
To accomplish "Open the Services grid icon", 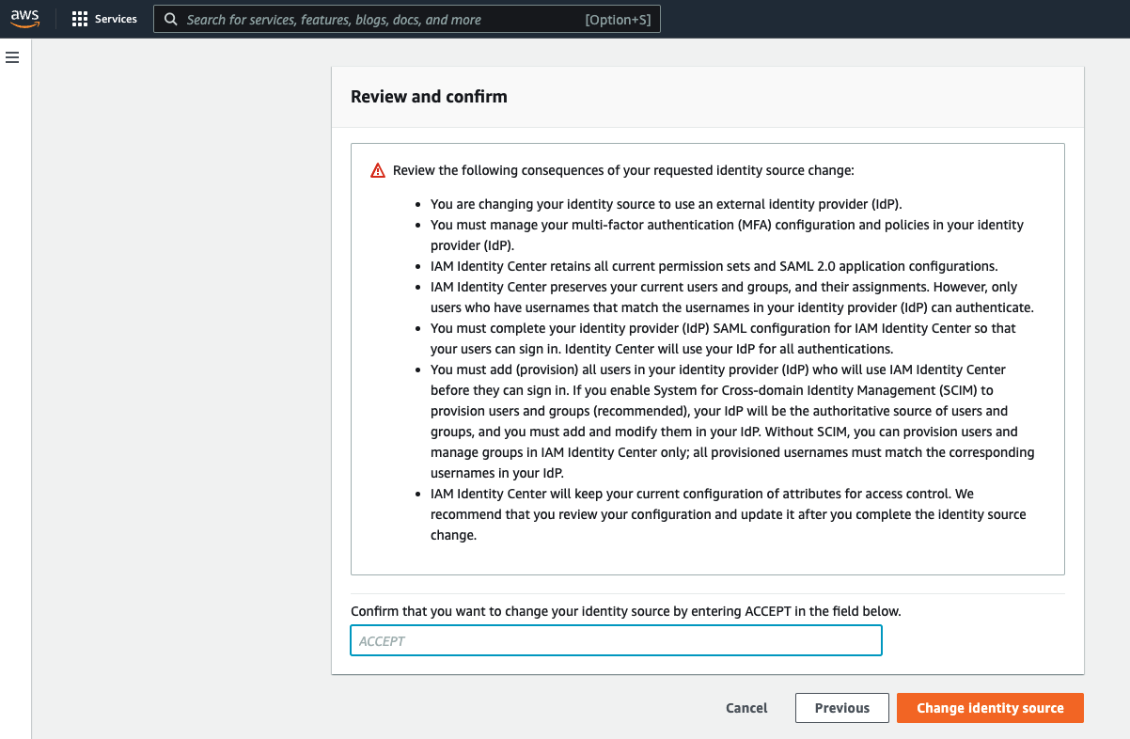I will point(80,19).
